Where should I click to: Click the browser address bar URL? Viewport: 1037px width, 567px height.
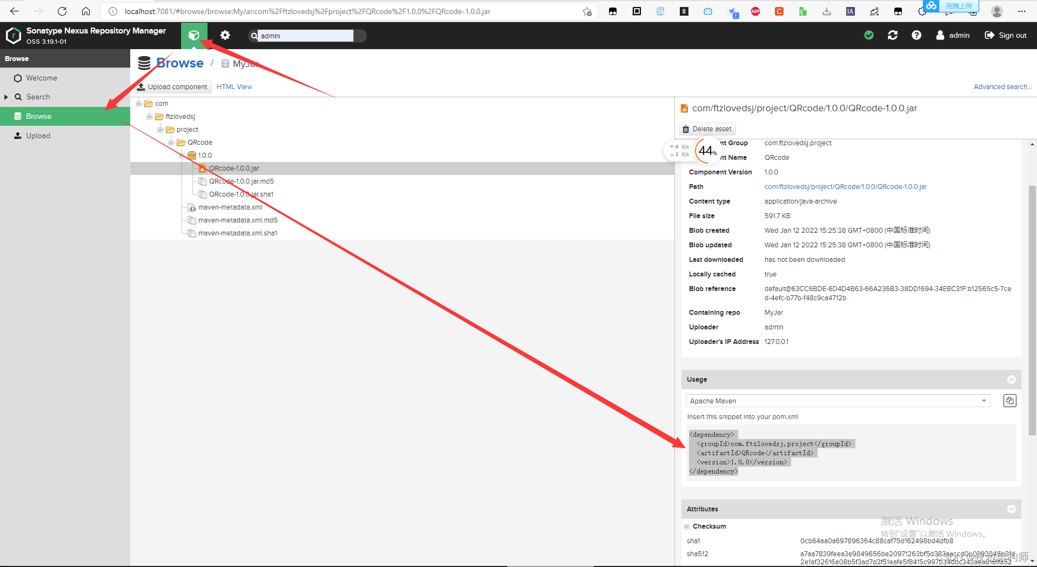point(307,11)
